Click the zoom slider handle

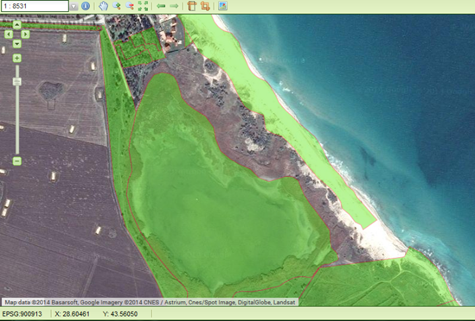point(17,81)
